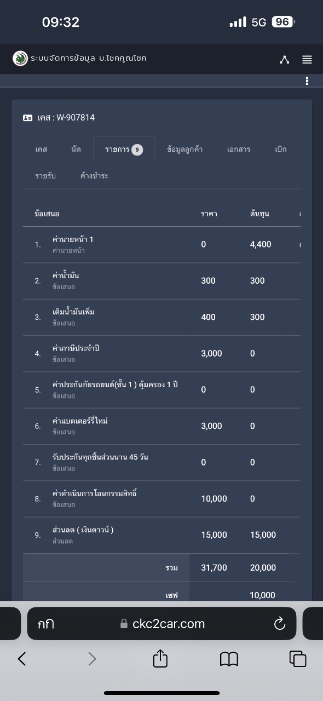This screenshot has width=323, height=701.
Task: Select the เบิก tab
Action: pyautogui.click(x=281, y=149)
